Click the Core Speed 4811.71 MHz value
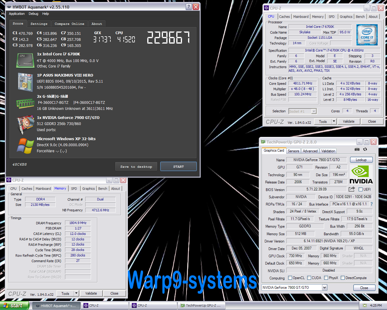The height and width of the screenshot is (310, 387). click(303, 83)
